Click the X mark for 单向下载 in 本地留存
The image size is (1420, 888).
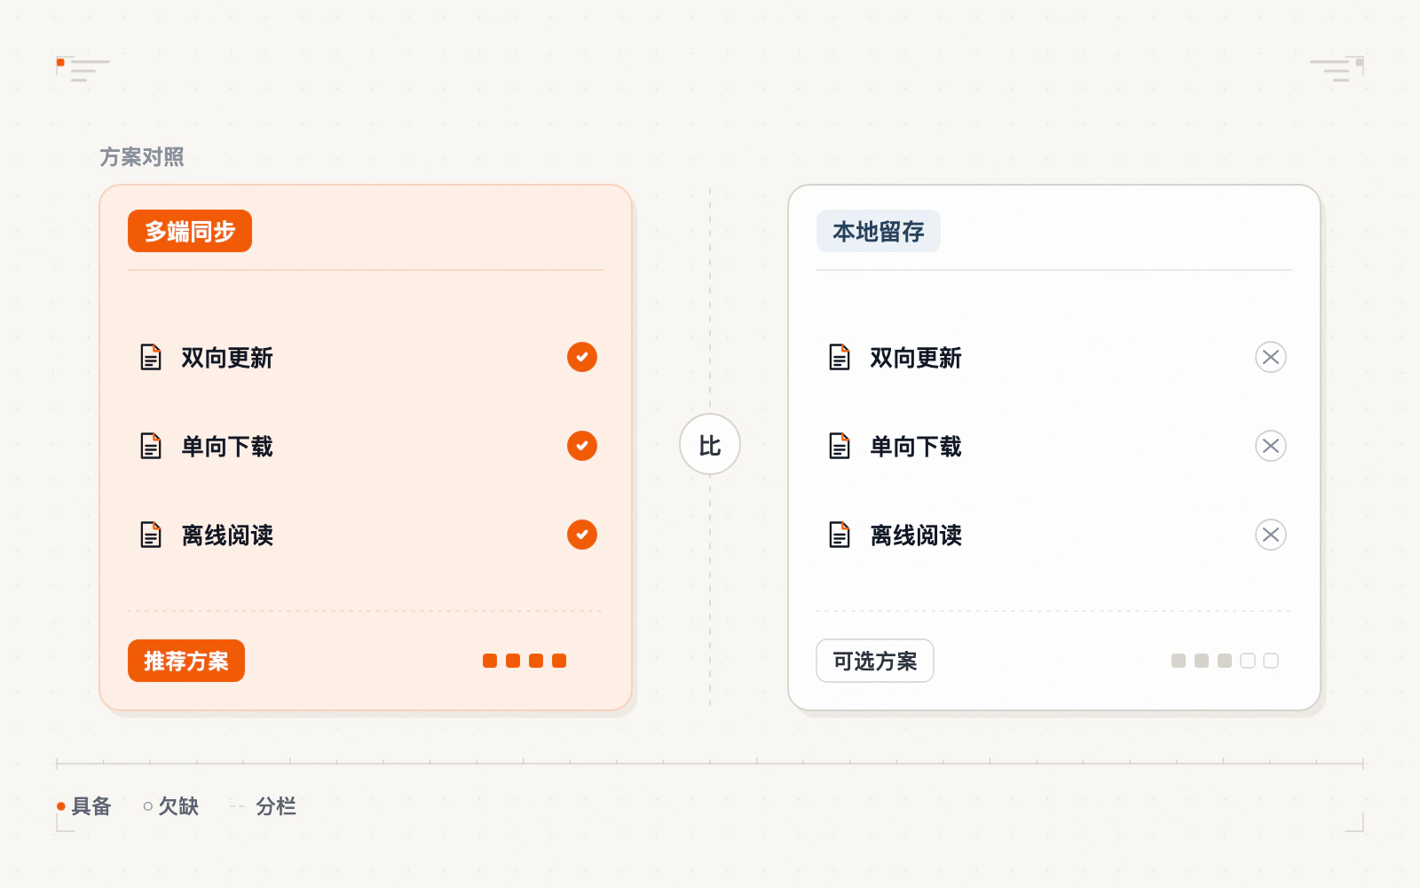point(1271,446)
